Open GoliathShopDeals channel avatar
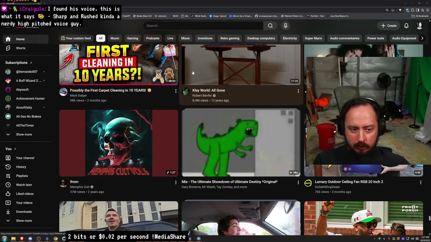This screenshot has height=242, width=431. coord(308,183)
